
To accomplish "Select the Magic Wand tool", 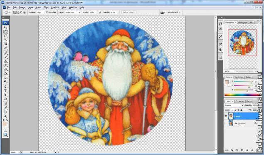I will coord(5,40).
